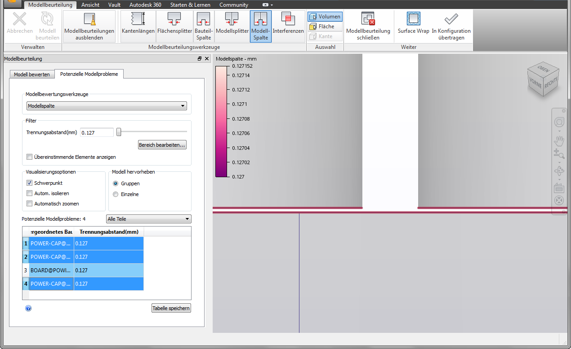Choose Fläche selection mode

(325, 26)
